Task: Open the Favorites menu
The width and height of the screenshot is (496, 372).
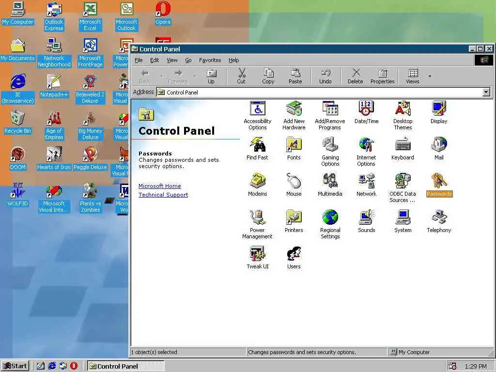Action: tap(210, 60)
